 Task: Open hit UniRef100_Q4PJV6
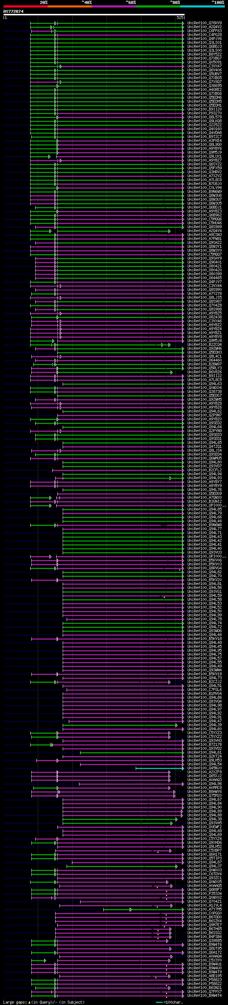point(204,39)
